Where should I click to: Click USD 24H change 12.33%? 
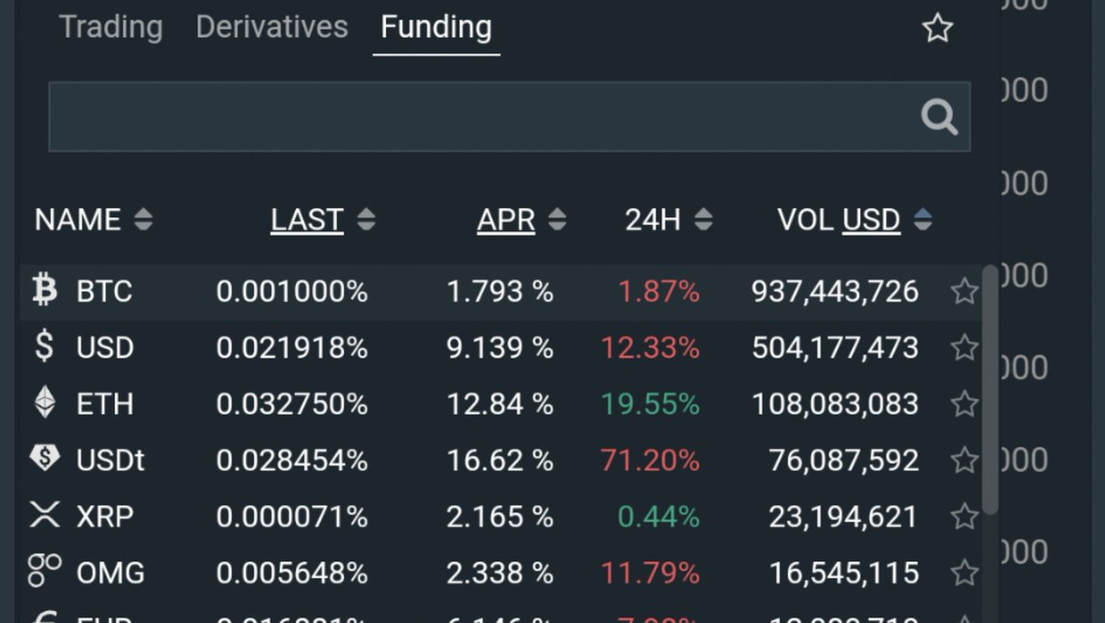click(650, 347)
